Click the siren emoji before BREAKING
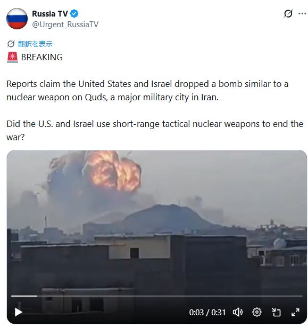Viewport: 308px width, 327px height. (12, 58)
